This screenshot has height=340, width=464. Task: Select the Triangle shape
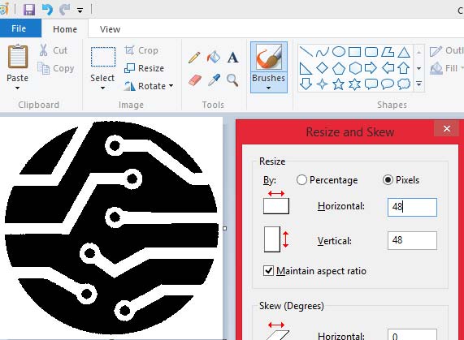coord(404,52)
